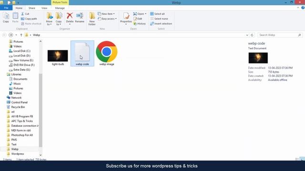305x171 pixels.
Task: Switch to the Home ribbon tab
Action: coord(19,8)
